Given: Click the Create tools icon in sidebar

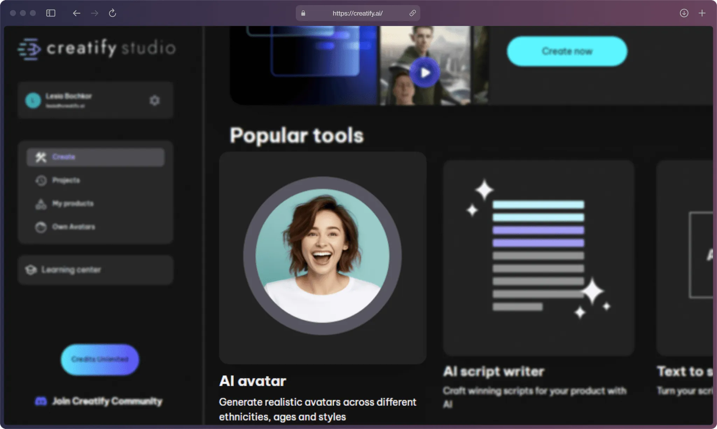Looking at the screenshot, I should click(x=41, y=157).
